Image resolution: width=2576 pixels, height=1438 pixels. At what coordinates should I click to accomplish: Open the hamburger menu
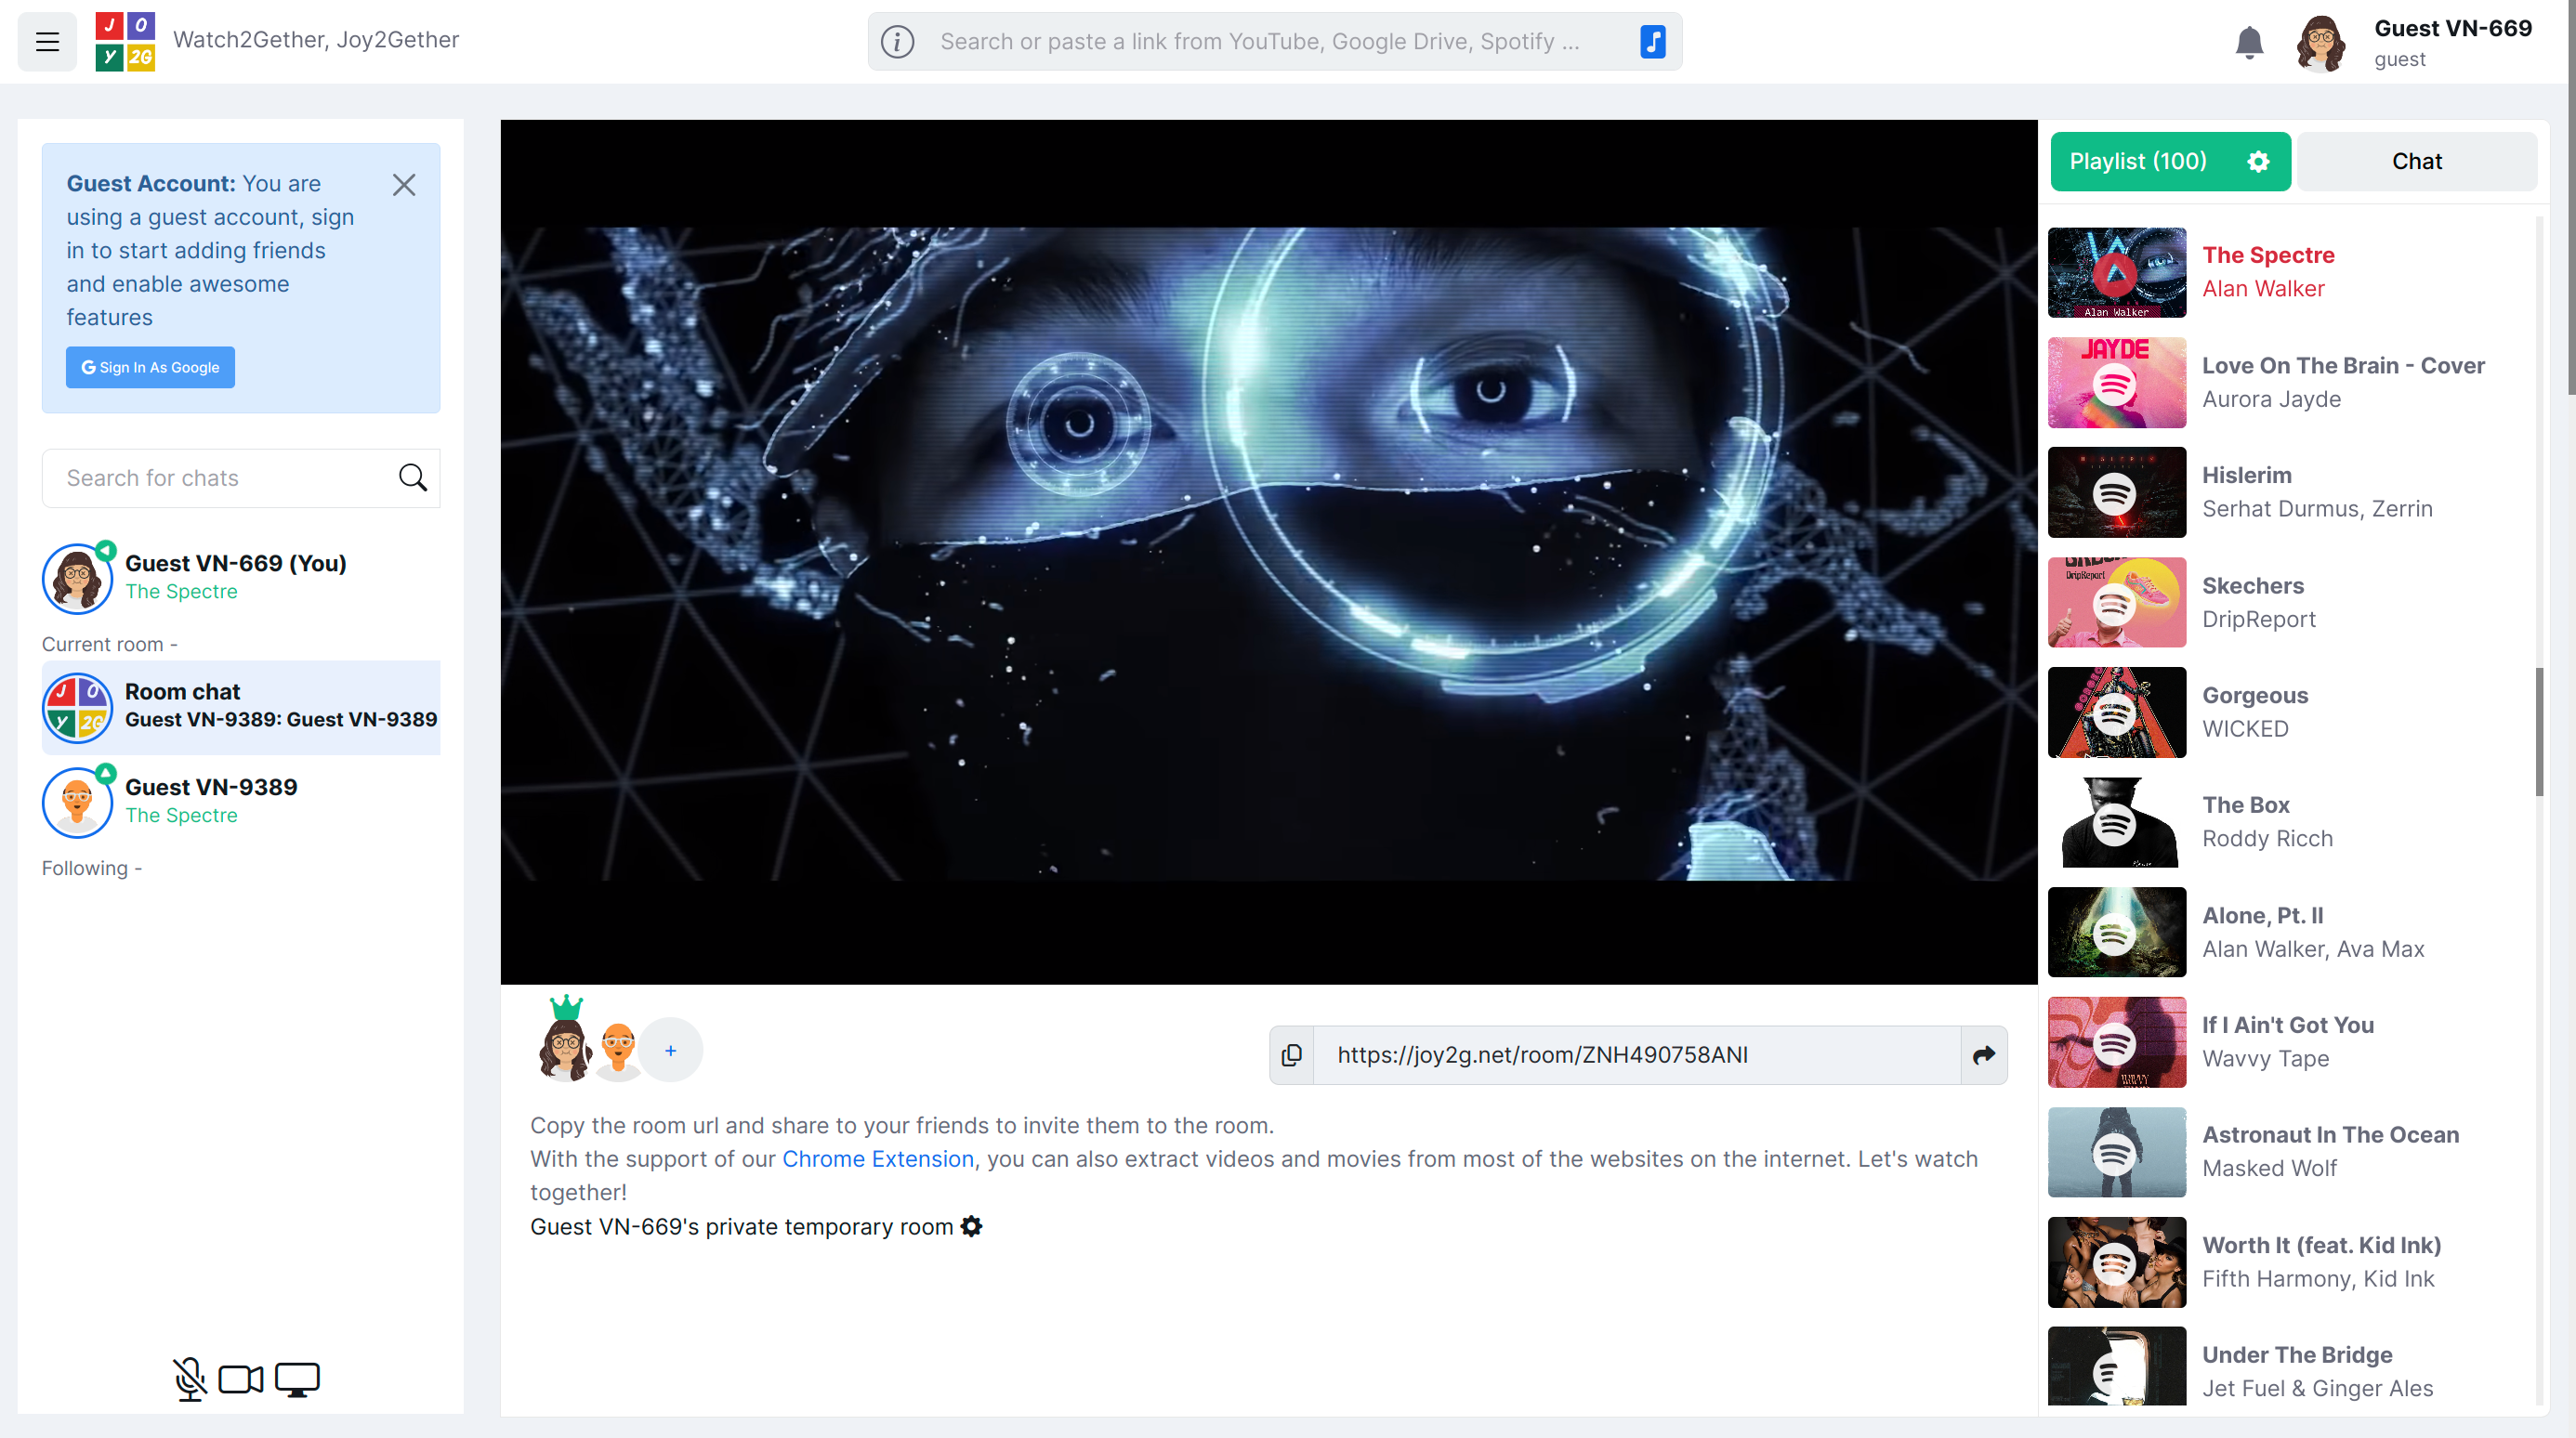47,41
